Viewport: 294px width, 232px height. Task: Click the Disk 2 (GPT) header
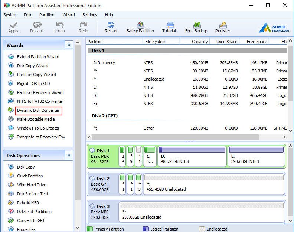(x=105, y=116)
